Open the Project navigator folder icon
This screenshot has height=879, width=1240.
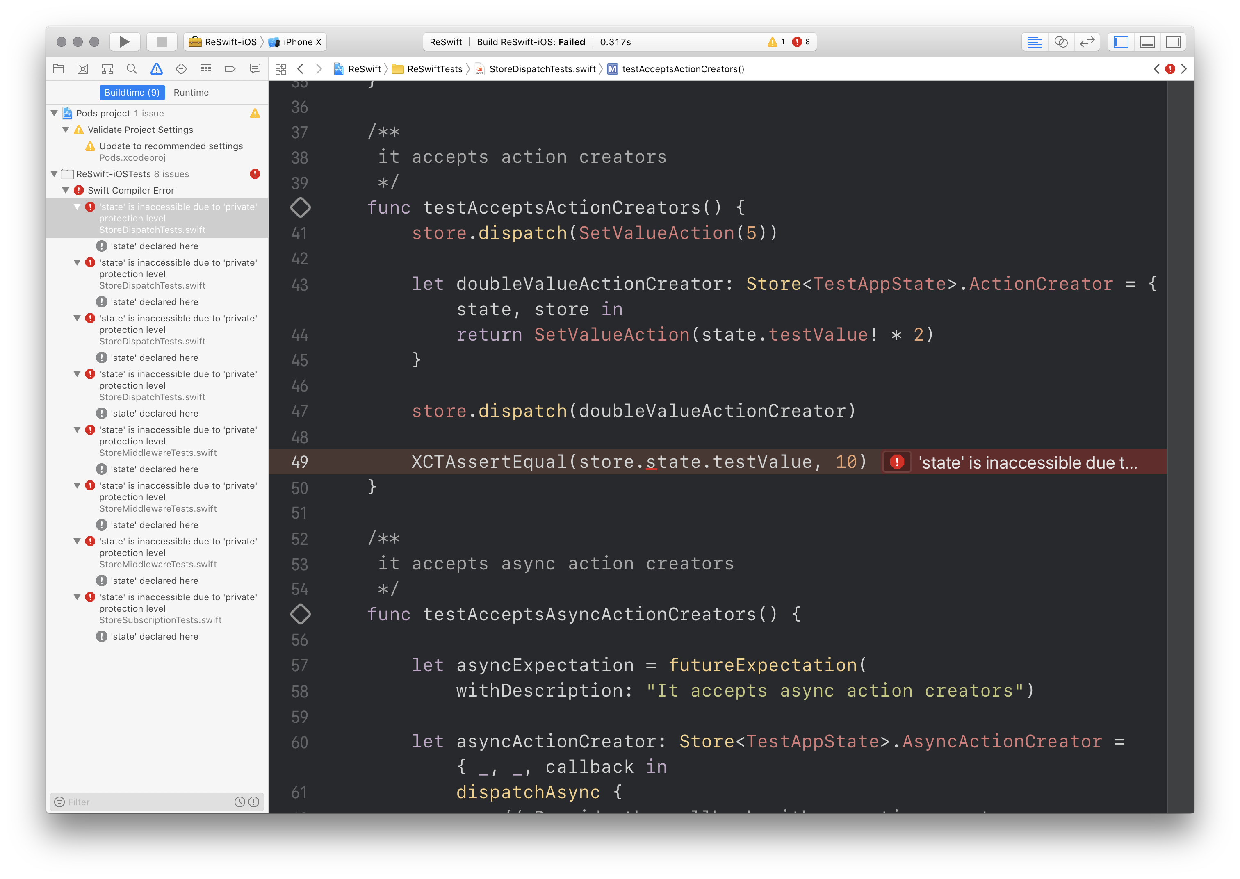(x=59, y=69)
